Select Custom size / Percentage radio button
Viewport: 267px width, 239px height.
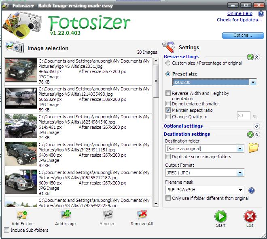click(168, 63)
